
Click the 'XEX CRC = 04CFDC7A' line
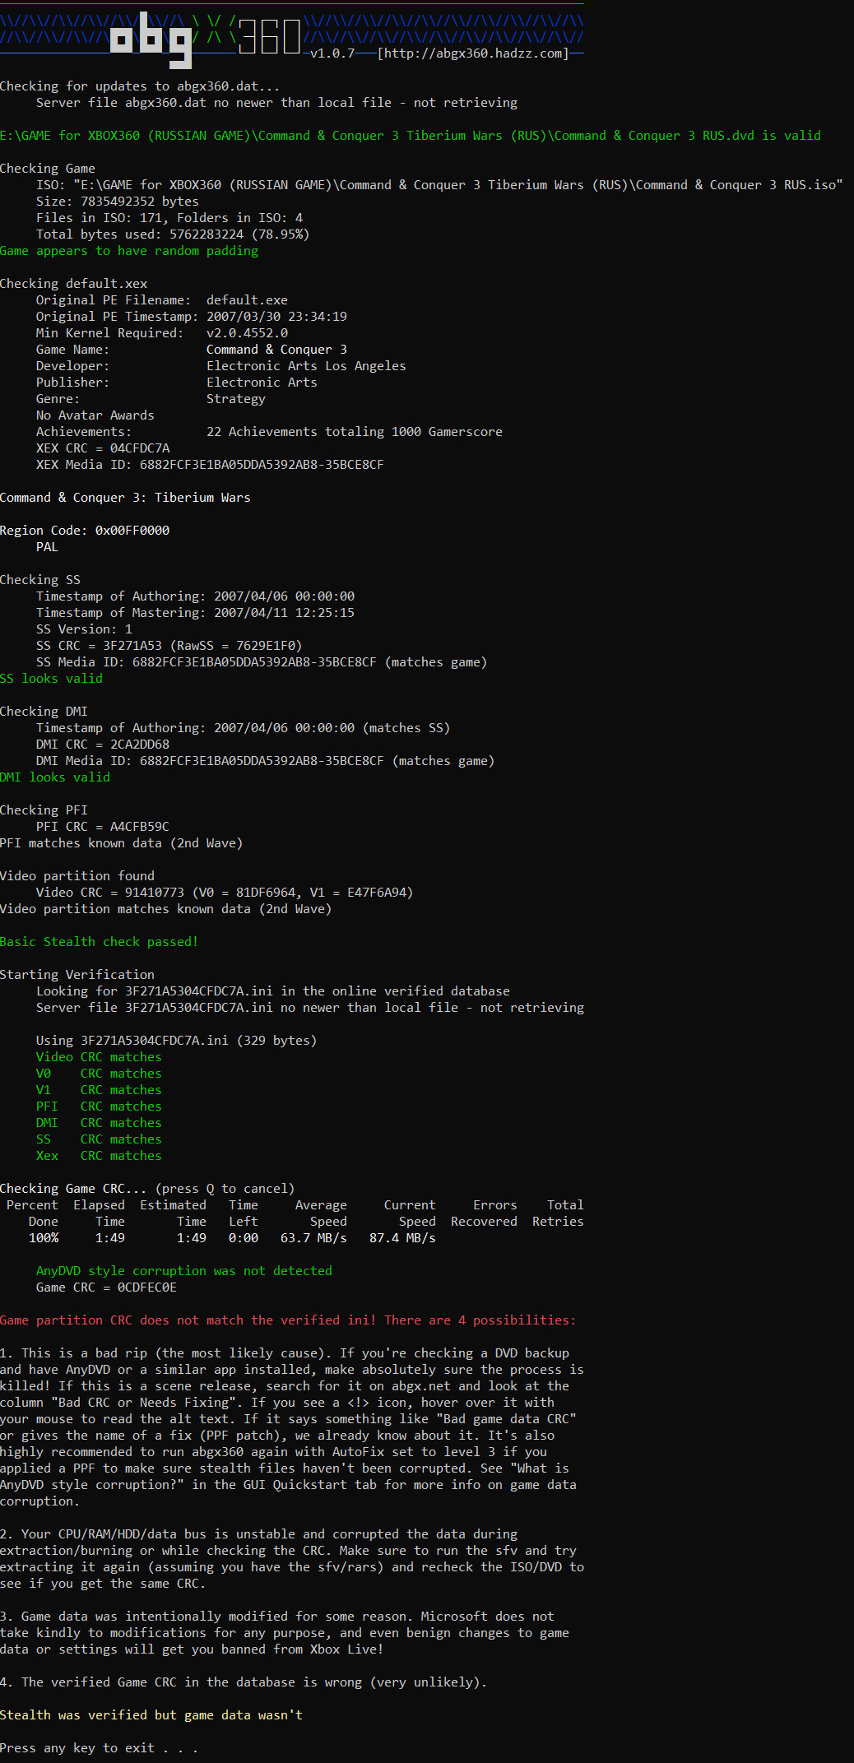[103, 448]
